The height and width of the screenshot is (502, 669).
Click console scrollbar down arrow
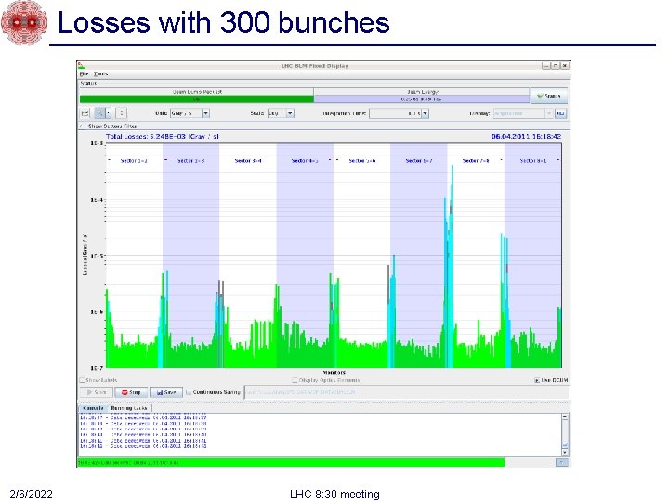565,452
